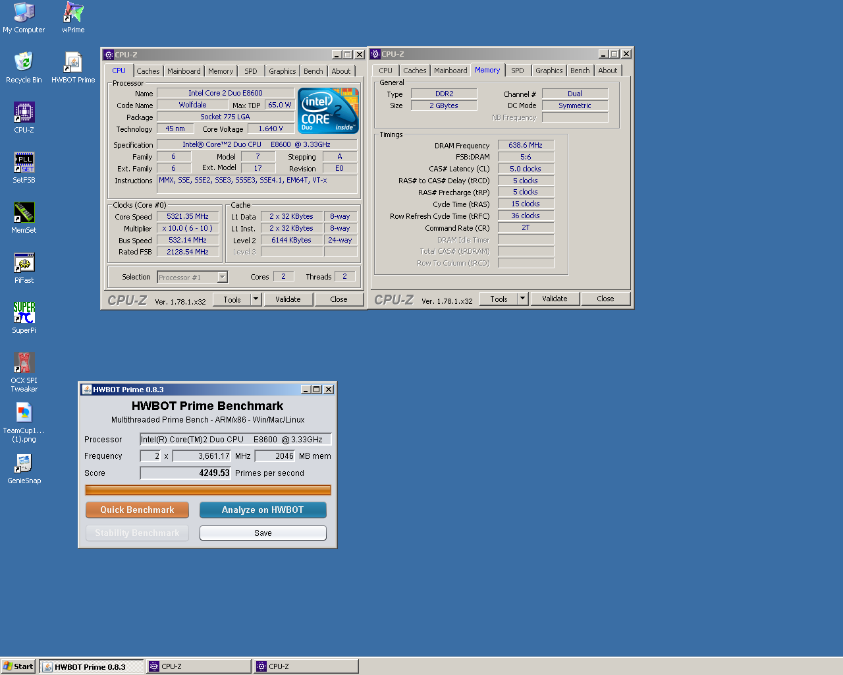Click the right CPU-Z title bar icon
843x675 pixels.
tap(375, 54)
